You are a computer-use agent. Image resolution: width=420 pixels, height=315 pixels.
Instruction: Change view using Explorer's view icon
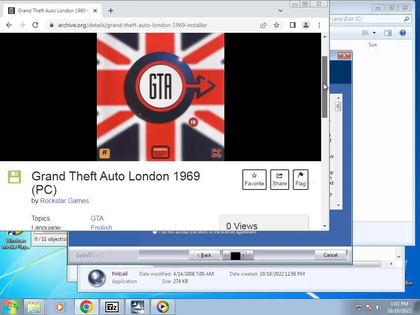365,33
